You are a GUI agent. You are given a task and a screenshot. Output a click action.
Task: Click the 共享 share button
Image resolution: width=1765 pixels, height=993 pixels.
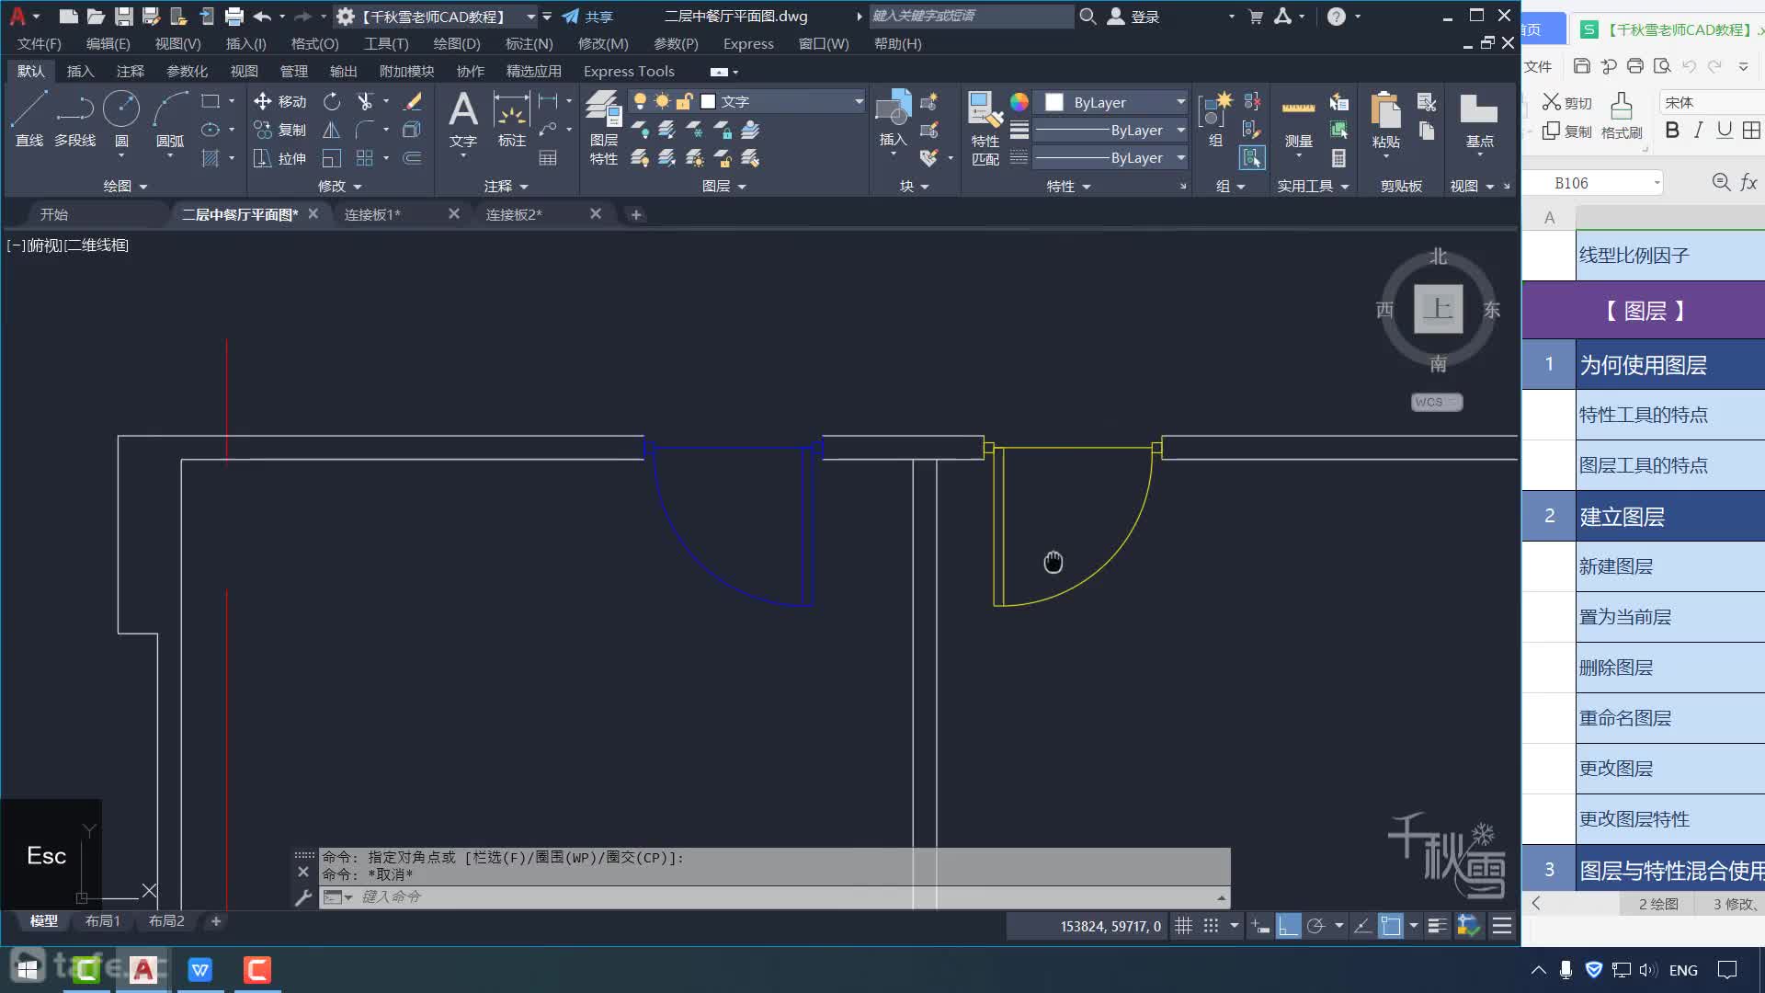coord(587,17)
